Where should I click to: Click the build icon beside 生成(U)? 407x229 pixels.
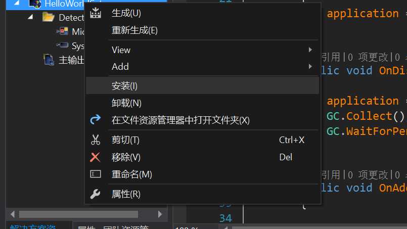(x=96, y=13)
